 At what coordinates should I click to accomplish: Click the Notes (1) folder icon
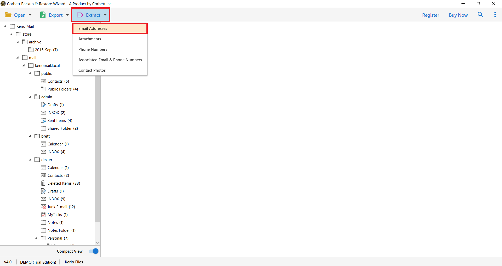coord(43,222)
